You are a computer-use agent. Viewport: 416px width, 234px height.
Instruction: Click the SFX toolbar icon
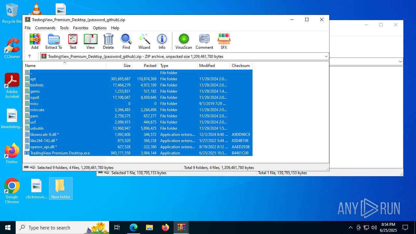click(224, 41)
